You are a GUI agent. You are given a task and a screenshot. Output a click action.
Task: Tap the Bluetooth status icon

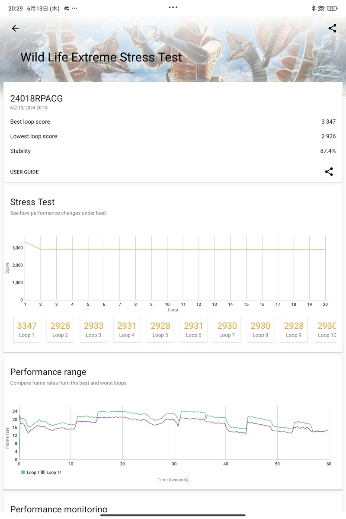click(314, 8)
